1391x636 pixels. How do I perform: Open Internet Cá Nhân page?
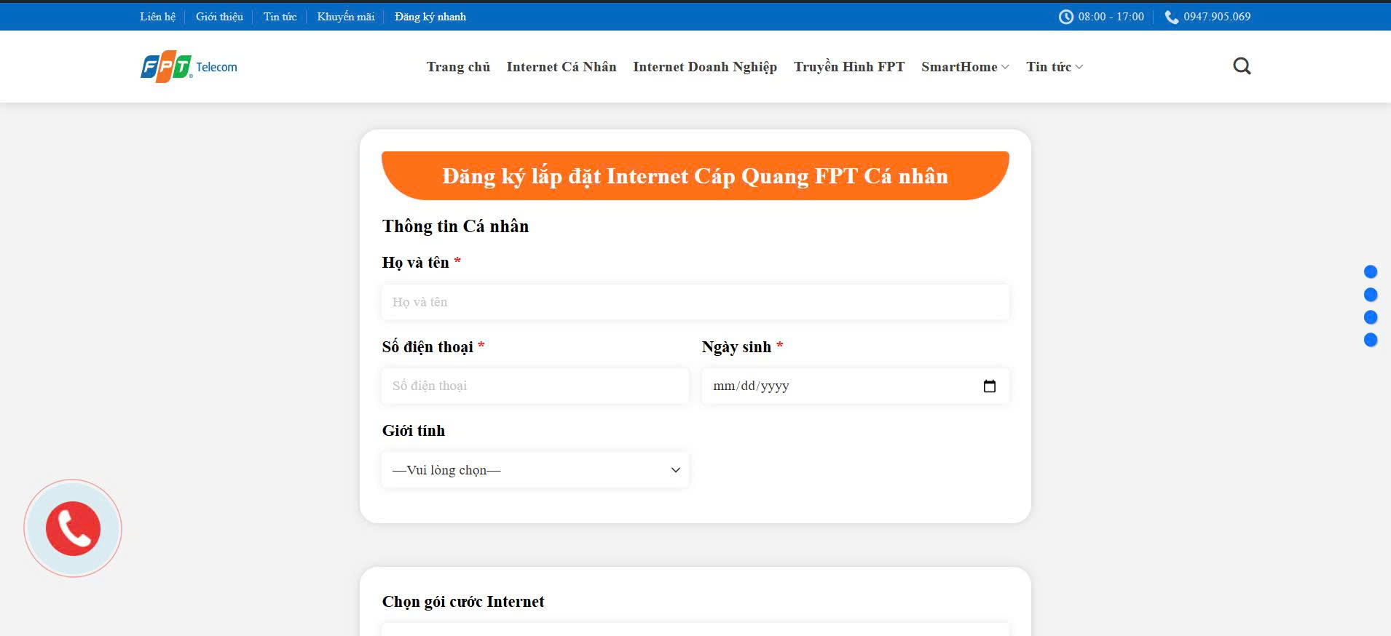[561, 67]
